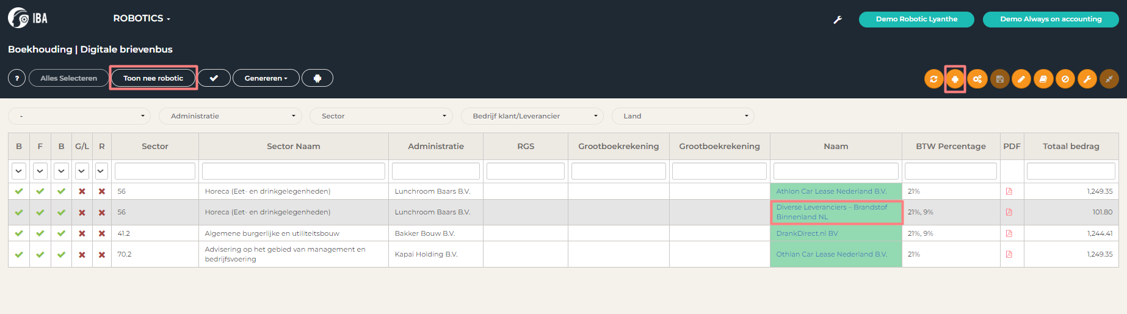Open PDF icon for Athlon Car Lease row
The image size is (1127, 314).
[1009, 191]
